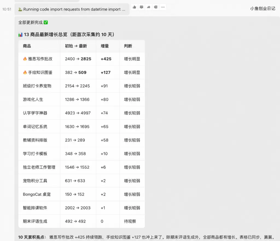Select the 雅思写作批改 product name
The height and width of the screenshot is (241, 280).
click(x=40, y=59)
